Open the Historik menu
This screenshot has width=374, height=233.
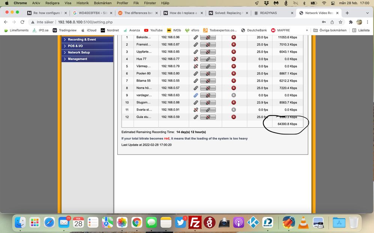(82, 3)
